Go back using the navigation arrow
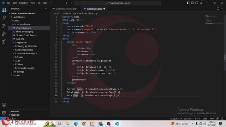Screen dimensions: 226x127 [67, 3]
